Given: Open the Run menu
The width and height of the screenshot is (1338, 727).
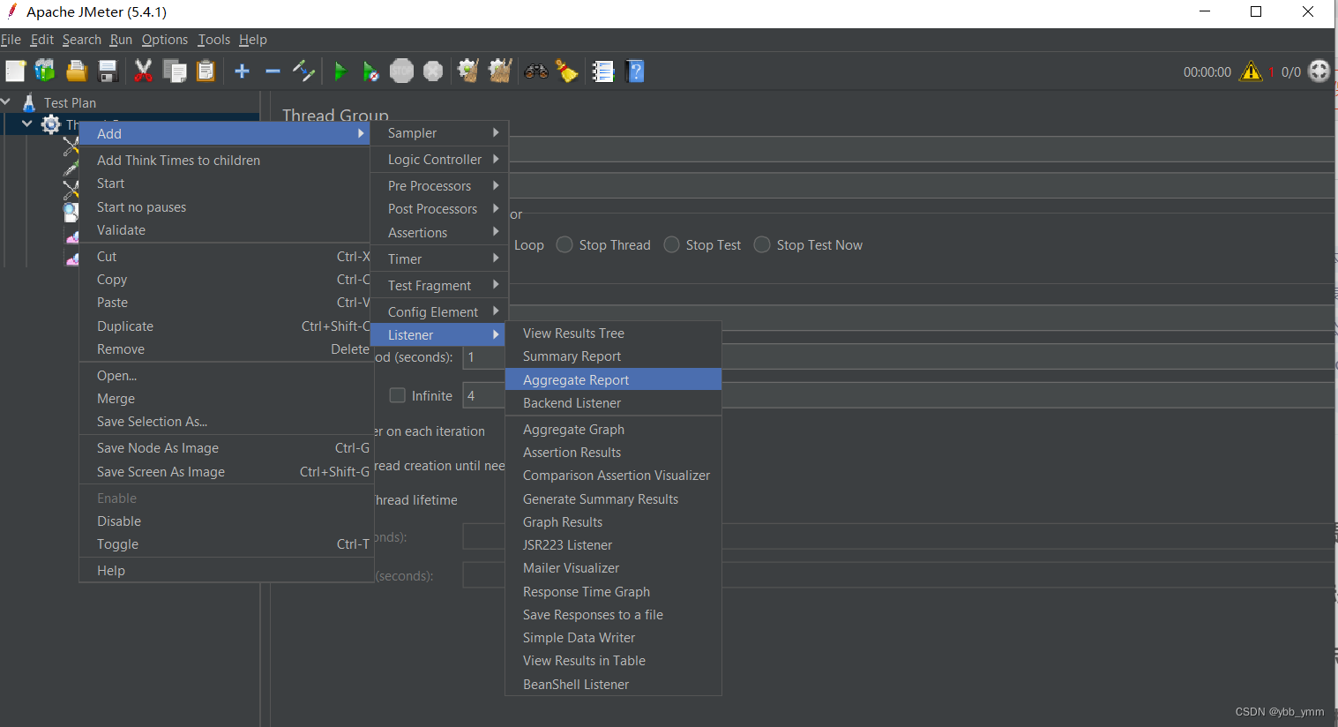Looking at the screenshot, I should point(121,40).
